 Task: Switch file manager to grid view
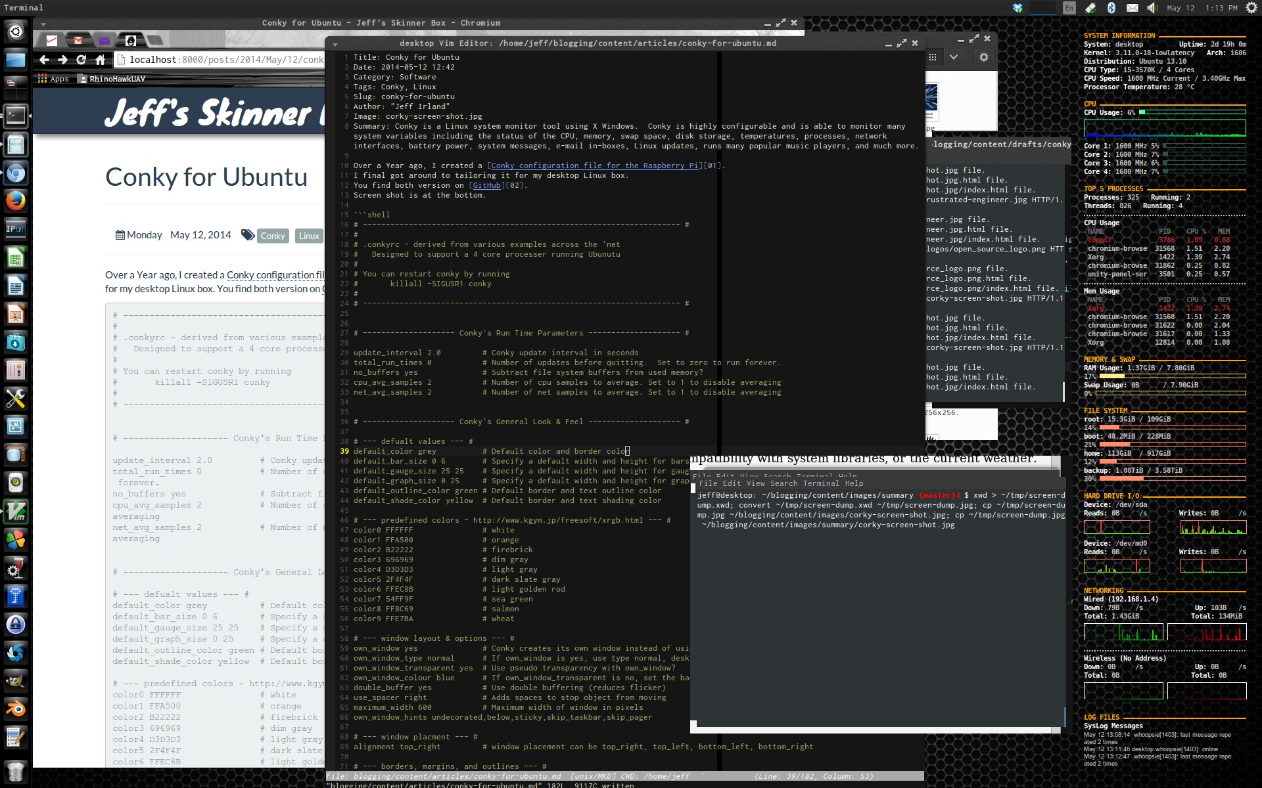[x=933, y=57]
